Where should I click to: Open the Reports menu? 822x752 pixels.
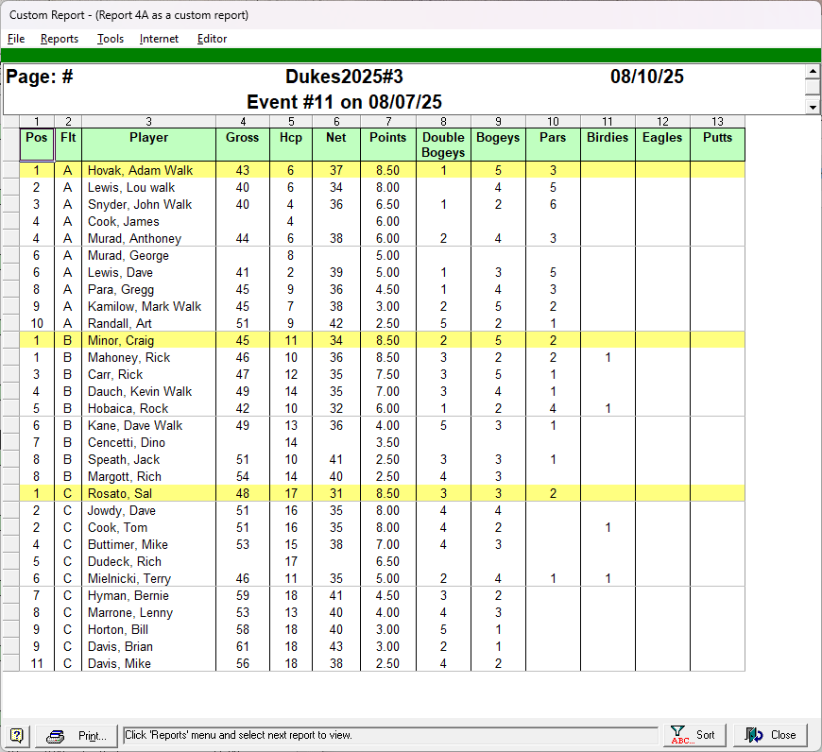(x=60, y=39)
